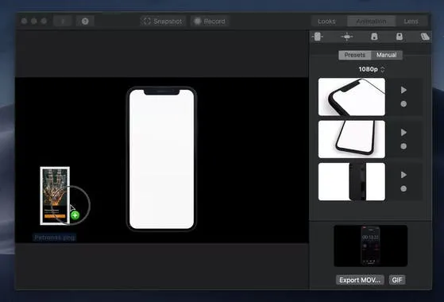Open the Lens tab
The image size is (444, 302).
tap(411, 21)
